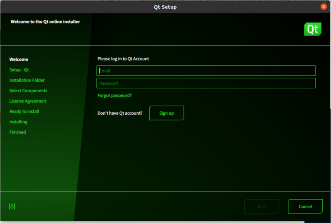Click the disabled Next button
331x223 pixels.
click(262, 207)
